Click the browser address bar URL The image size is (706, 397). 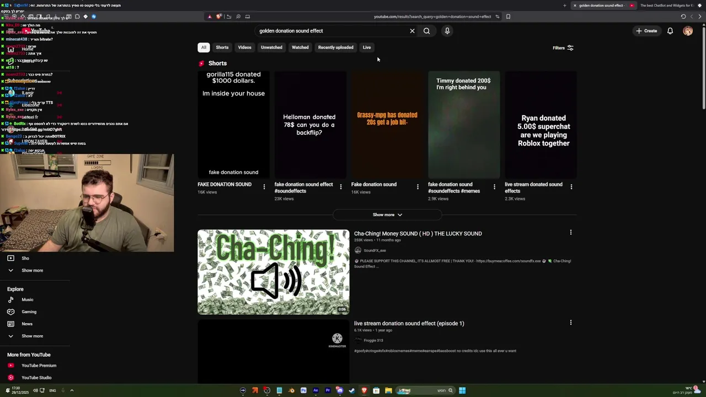pos(432,17)
